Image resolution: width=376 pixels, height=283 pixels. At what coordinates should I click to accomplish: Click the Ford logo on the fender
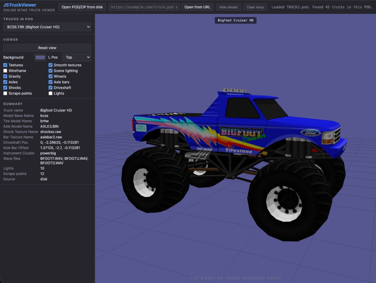[x=311, y=133]
